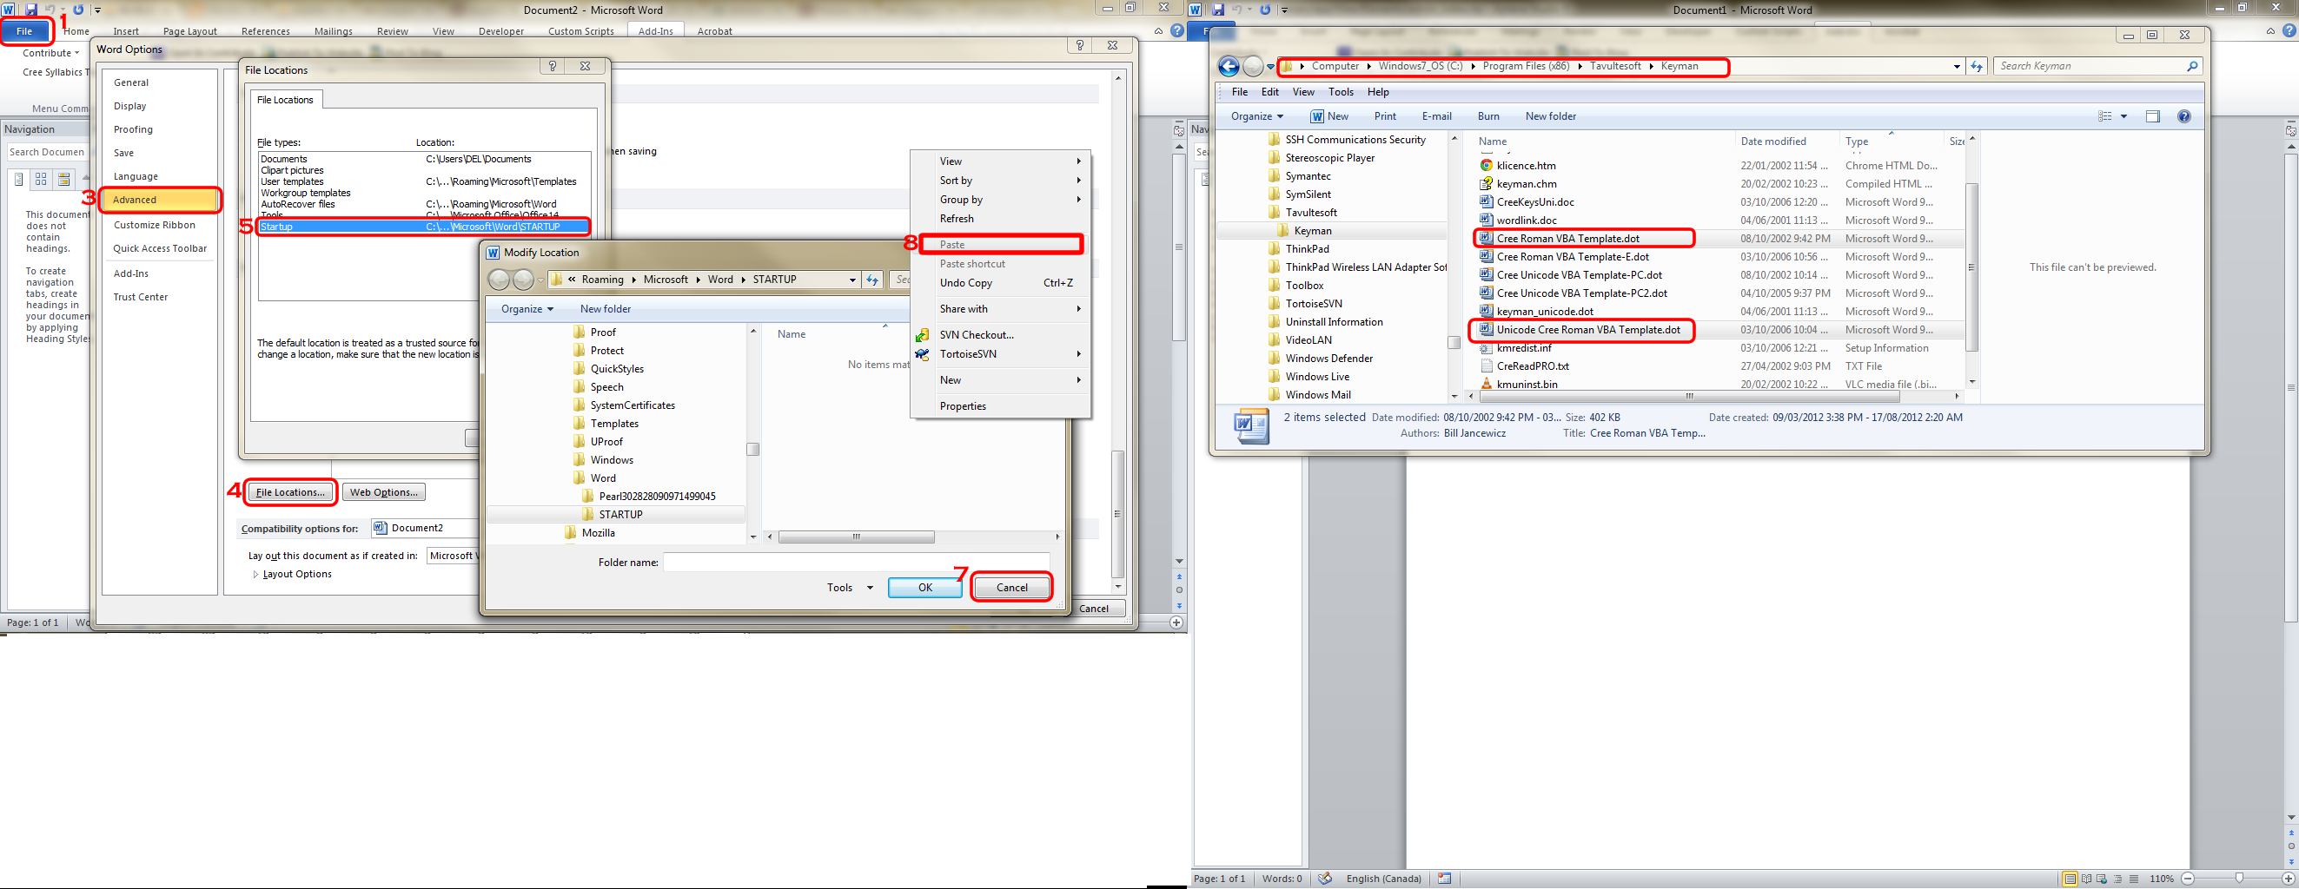Switch to the Developer ribbon tab
The width and height of the screenshot is (2299, 889).
(x=500, y=31)
